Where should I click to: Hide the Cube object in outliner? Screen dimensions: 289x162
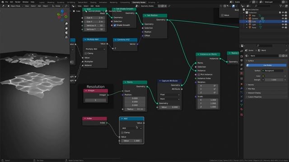[283, 22]
